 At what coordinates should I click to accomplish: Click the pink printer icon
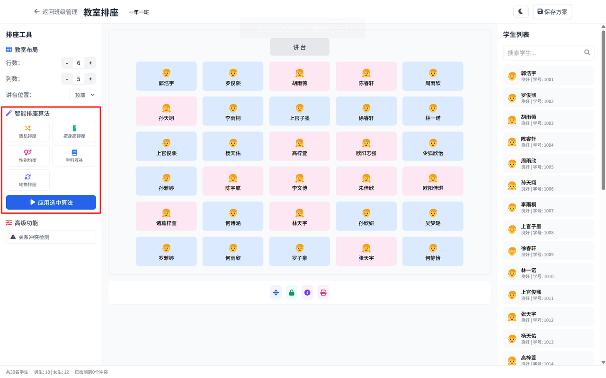click(323, 292)
